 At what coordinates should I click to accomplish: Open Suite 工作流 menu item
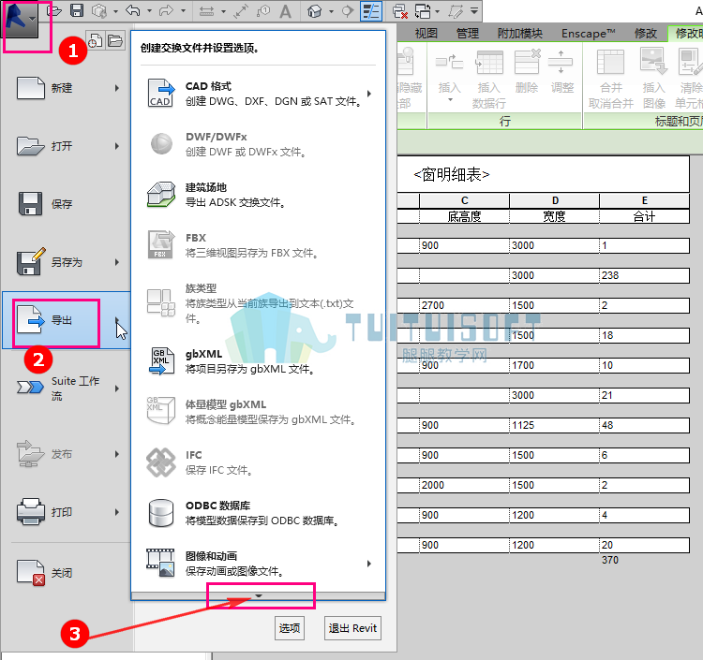pyautogui.click(x=67, y=389)
